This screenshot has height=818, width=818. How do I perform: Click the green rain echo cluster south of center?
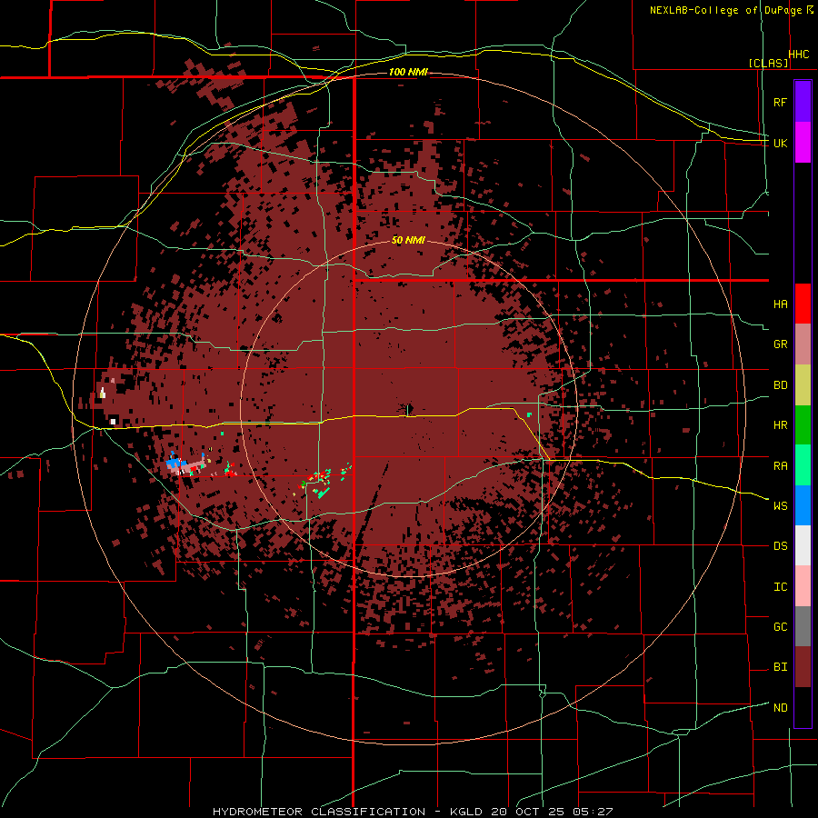pyautogui.click(x=323, y=491)
